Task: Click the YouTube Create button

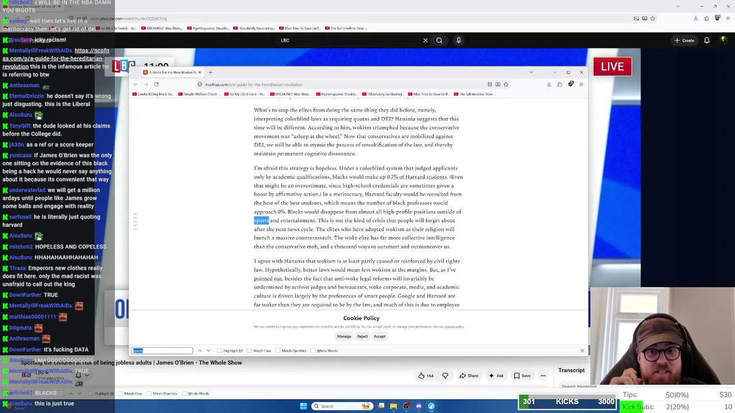Action: point(684,40)
